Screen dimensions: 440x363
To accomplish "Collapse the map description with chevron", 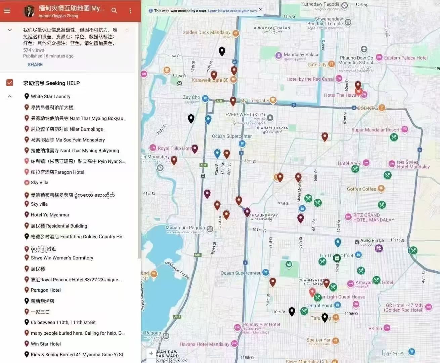I will pos(10,30).
